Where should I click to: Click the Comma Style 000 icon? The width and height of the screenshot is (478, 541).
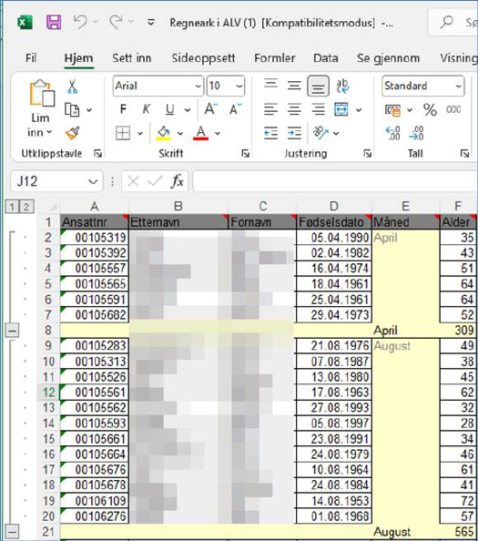point(453,109)
